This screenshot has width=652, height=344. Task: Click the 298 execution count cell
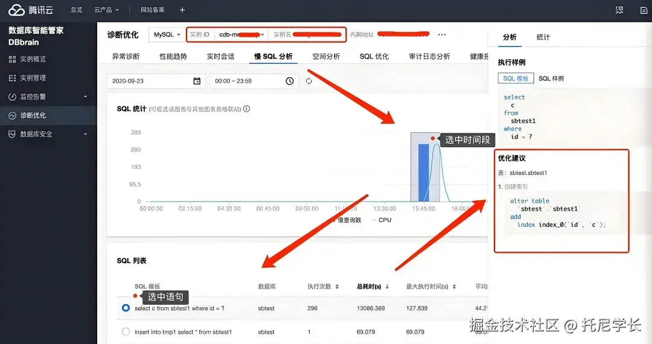pos(312,308)
